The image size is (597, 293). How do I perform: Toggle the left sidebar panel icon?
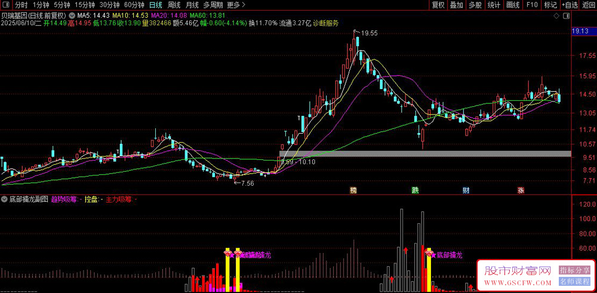coord(5,5)
